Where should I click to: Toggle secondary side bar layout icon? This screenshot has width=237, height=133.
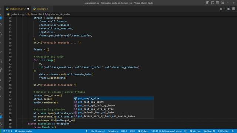tap(217, 3)
